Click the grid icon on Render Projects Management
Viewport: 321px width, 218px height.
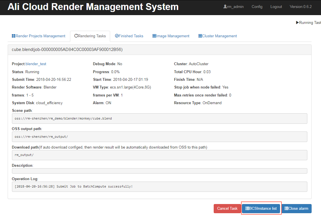click(13, 36)
